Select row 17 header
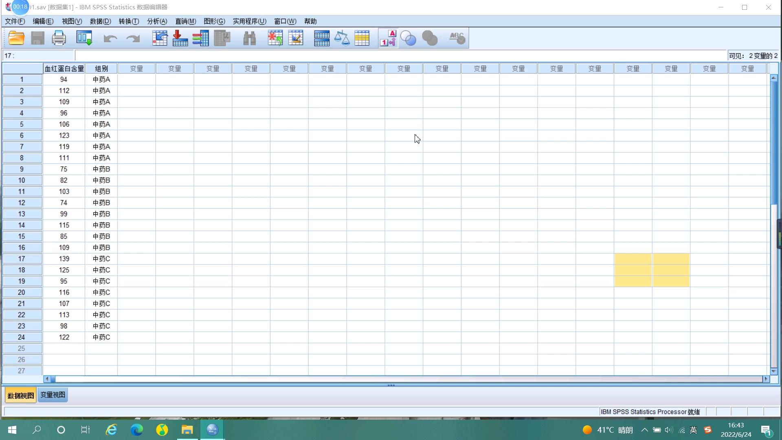 click(22, 259)
